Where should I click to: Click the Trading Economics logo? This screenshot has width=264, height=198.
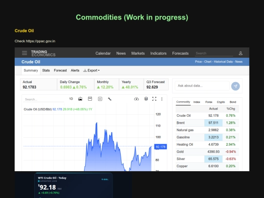[44, 53]
